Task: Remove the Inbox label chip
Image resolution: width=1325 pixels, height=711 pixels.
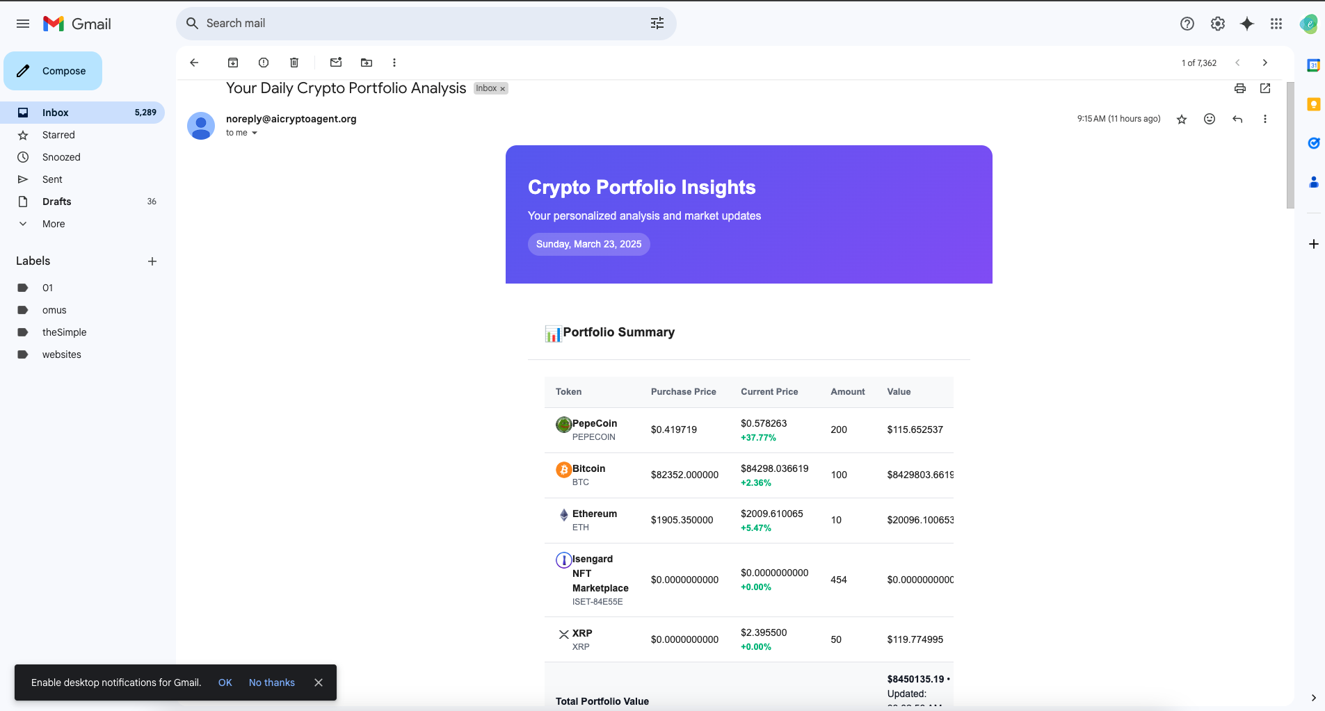Action: (503, 89)
